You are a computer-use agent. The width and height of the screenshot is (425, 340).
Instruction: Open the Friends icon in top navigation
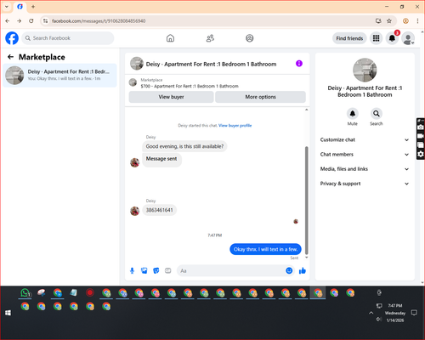210,38
